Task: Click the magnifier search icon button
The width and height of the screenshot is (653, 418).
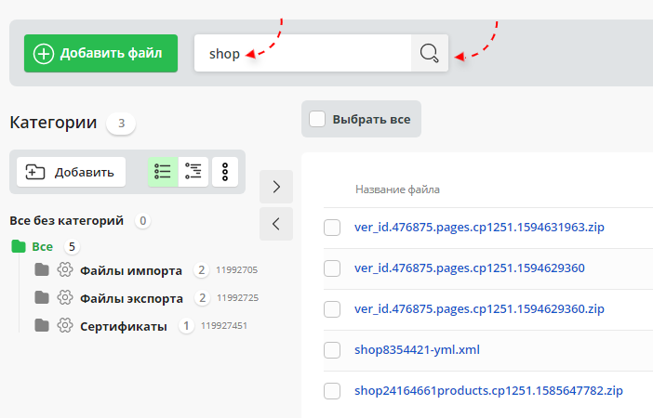Action: [429, 54]
